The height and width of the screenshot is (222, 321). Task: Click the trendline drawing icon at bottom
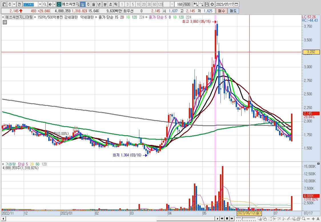tap(289, 219)
